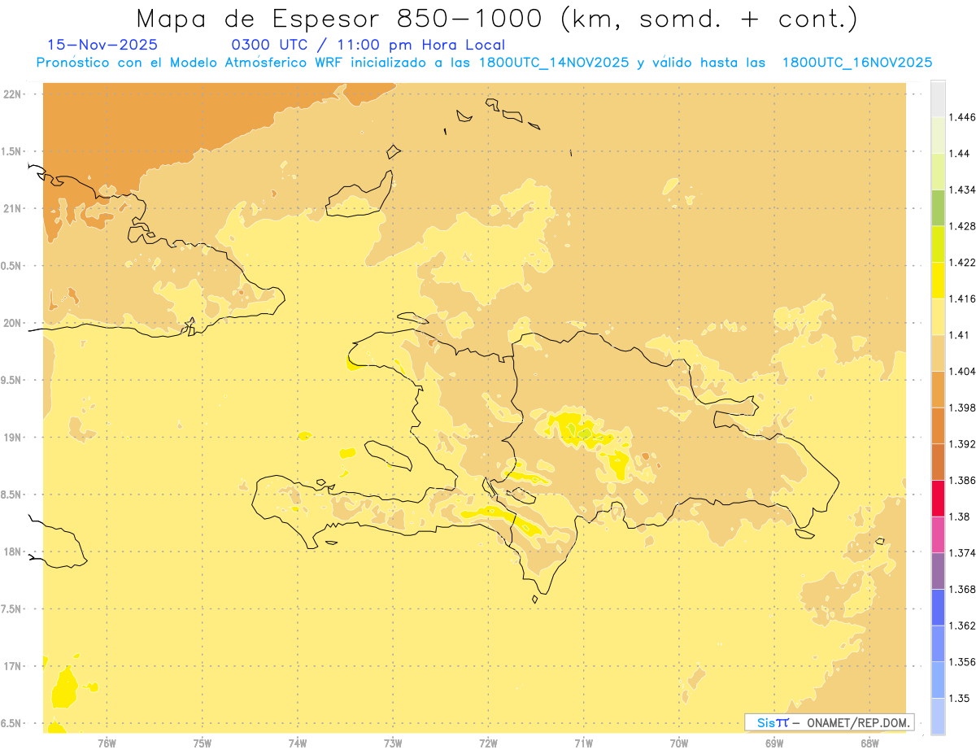The width and height of the screenshot is (976, 754).
Task: Click the longitude label "68W"
Action: click(x=869, y=743)
